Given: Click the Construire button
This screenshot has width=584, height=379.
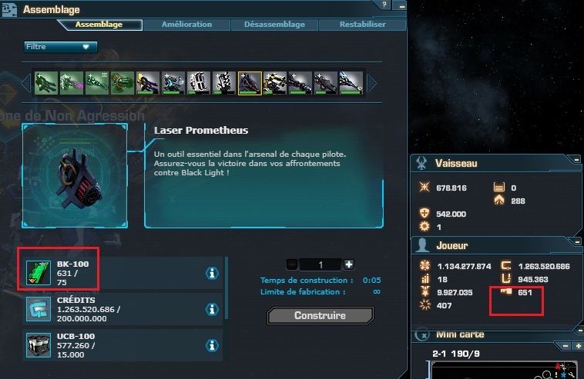Looking at the screenshot, I should coord(321,315).
